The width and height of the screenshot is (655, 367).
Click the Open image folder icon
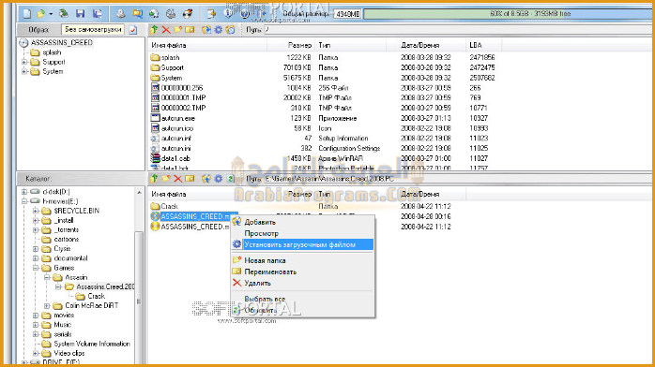click(x=40, y=14)
